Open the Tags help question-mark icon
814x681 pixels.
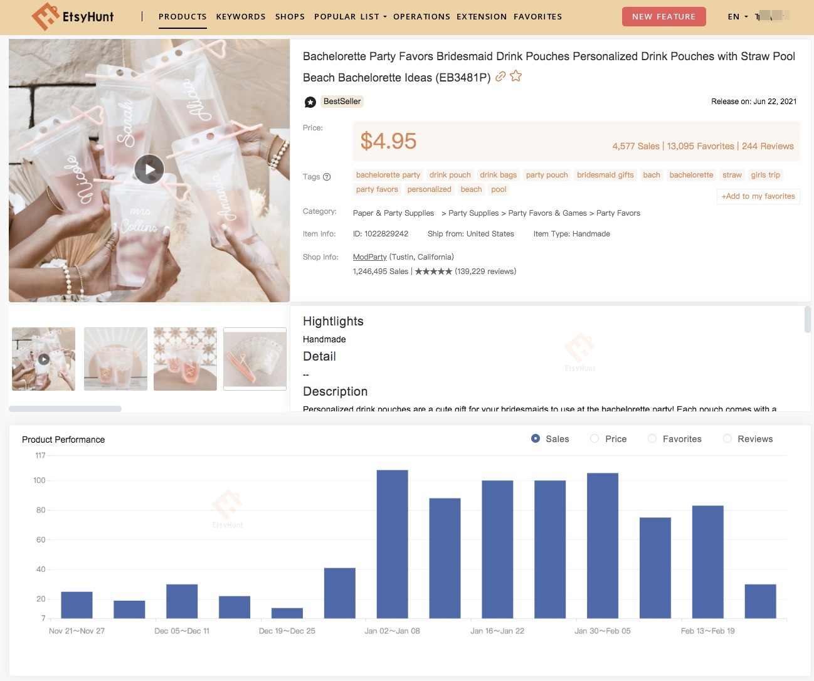(x=326, y=177)
